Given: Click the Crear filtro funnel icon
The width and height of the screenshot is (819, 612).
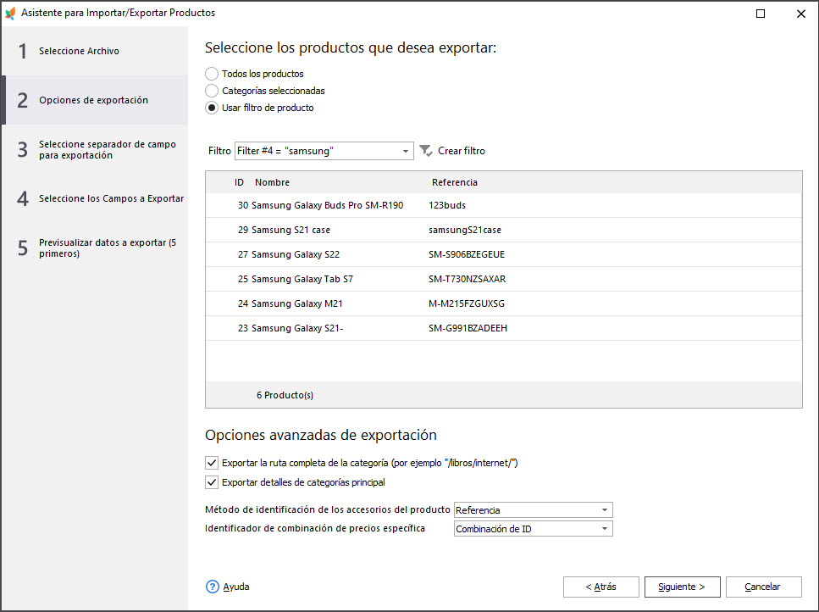Looking at the screenshot, I should [426, 151].
